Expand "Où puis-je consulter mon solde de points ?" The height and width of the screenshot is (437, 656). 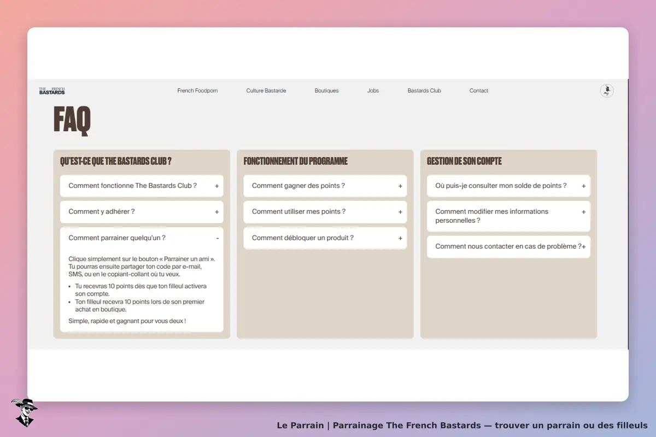tap(508, 186)
